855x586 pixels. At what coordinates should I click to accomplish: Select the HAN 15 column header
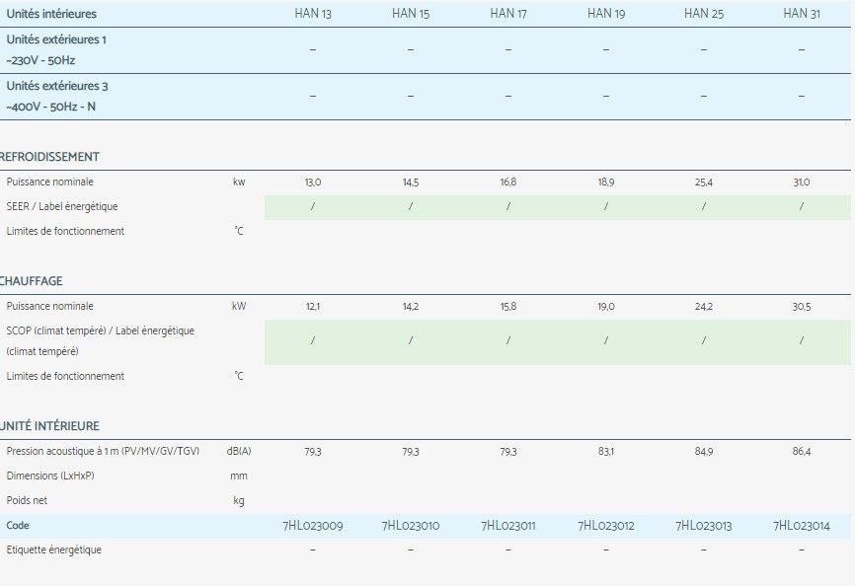pos(411,14)
